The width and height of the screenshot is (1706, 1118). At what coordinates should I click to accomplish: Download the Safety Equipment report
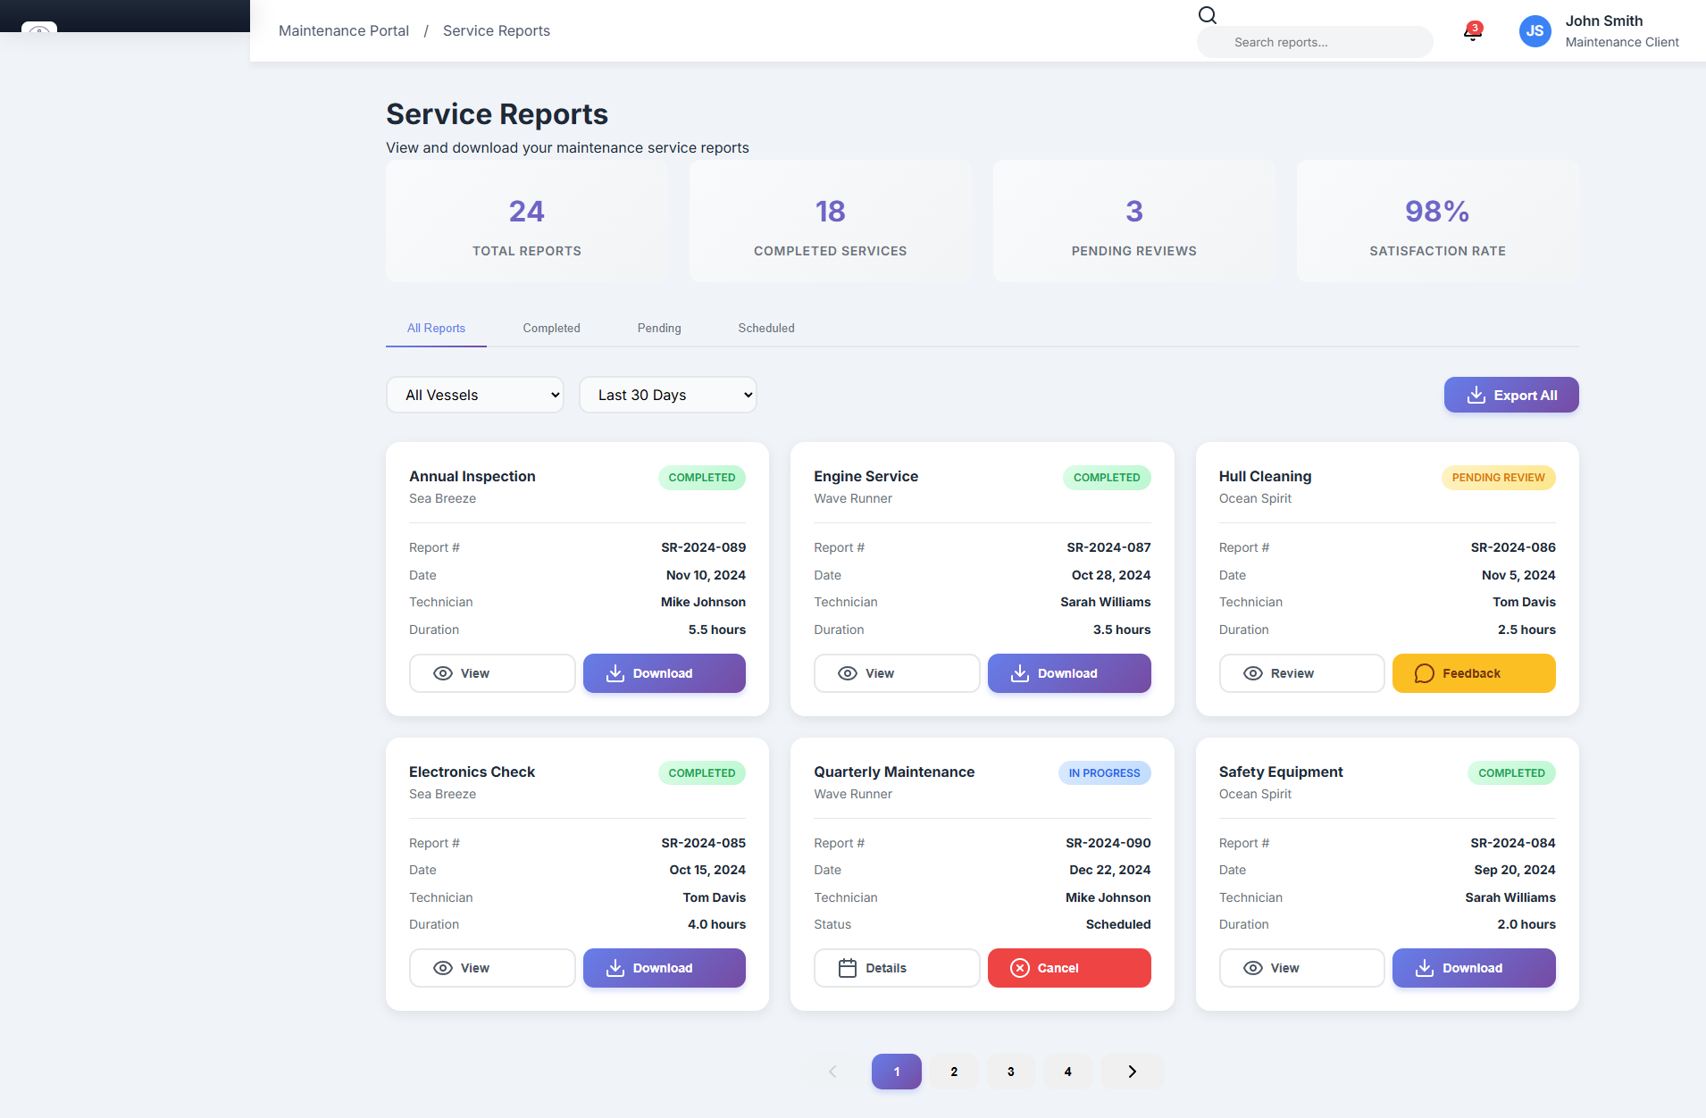click(1473, 968)
